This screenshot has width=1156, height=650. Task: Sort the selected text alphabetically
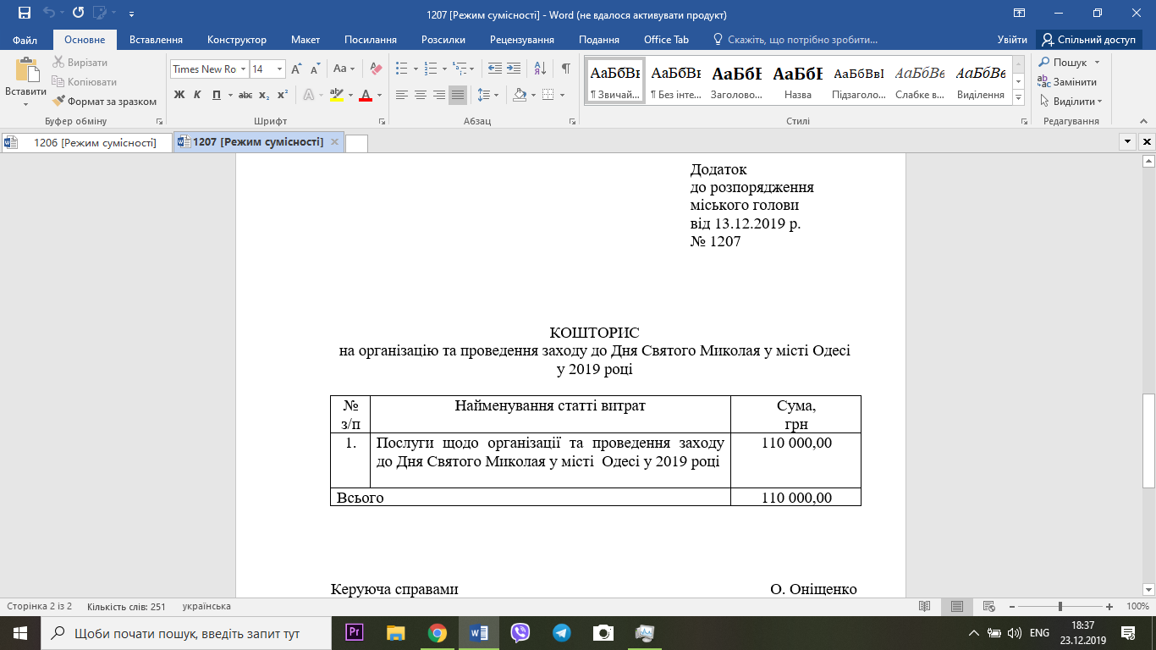coord(542,69)
